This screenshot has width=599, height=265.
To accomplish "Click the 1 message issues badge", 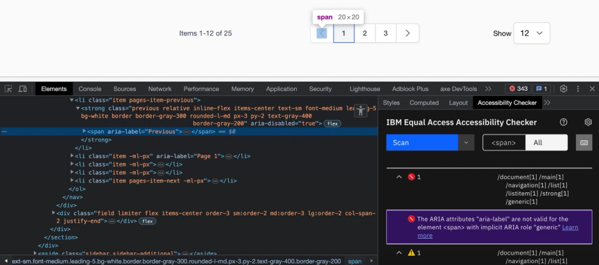I will 541,89.
